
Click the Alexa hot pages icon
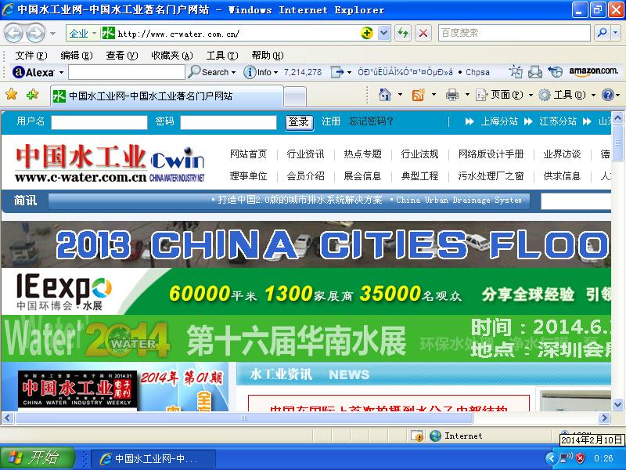click(516, 72)
